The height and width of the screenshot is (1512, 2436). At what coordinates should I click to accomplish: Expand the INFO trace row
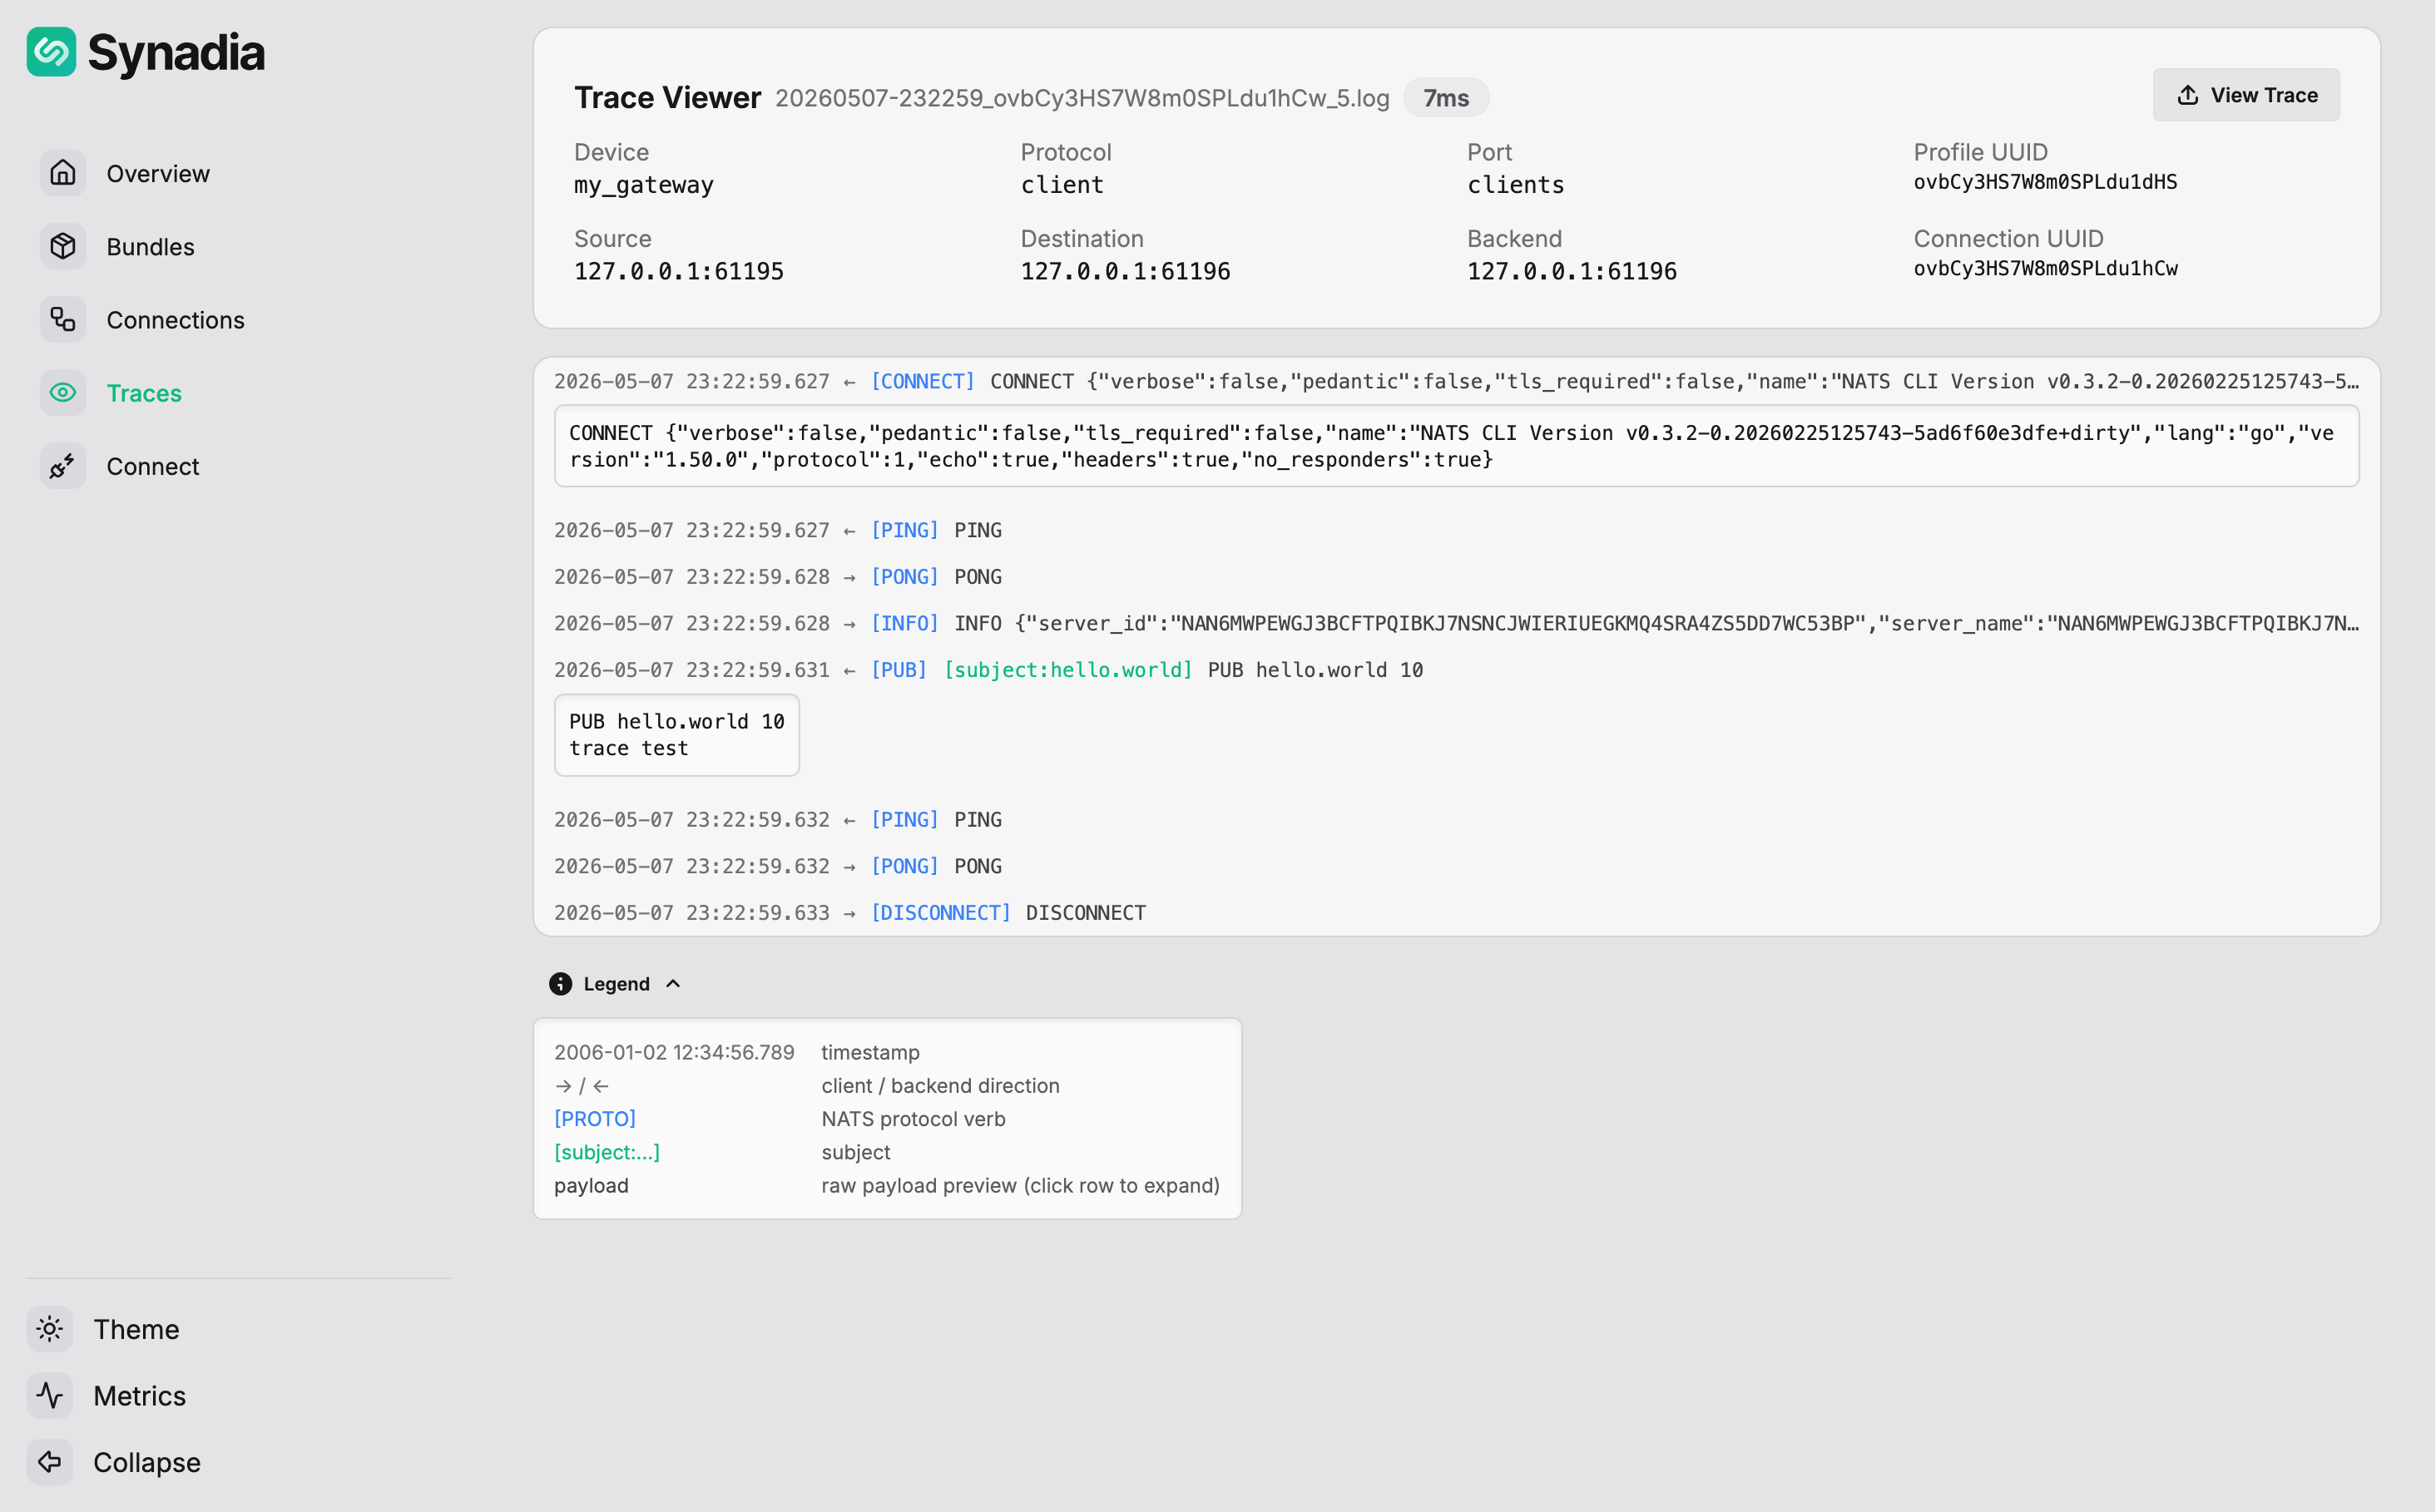pos(1457,624)
